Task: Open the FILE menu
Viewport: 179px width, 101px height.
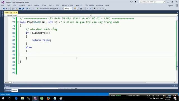Action: 3,5
